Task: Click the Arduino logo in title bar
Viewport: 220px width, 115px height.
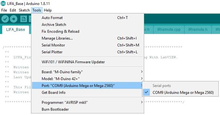Action: click(3, 3)
